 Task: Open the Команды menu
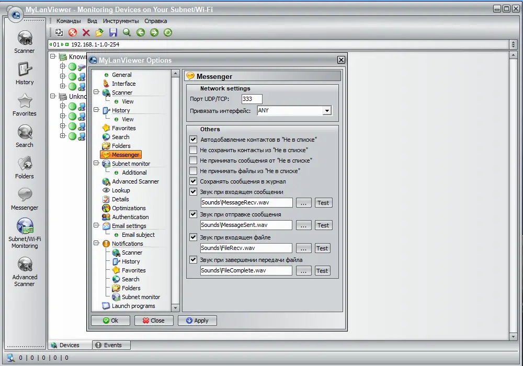tap(69, 21)
